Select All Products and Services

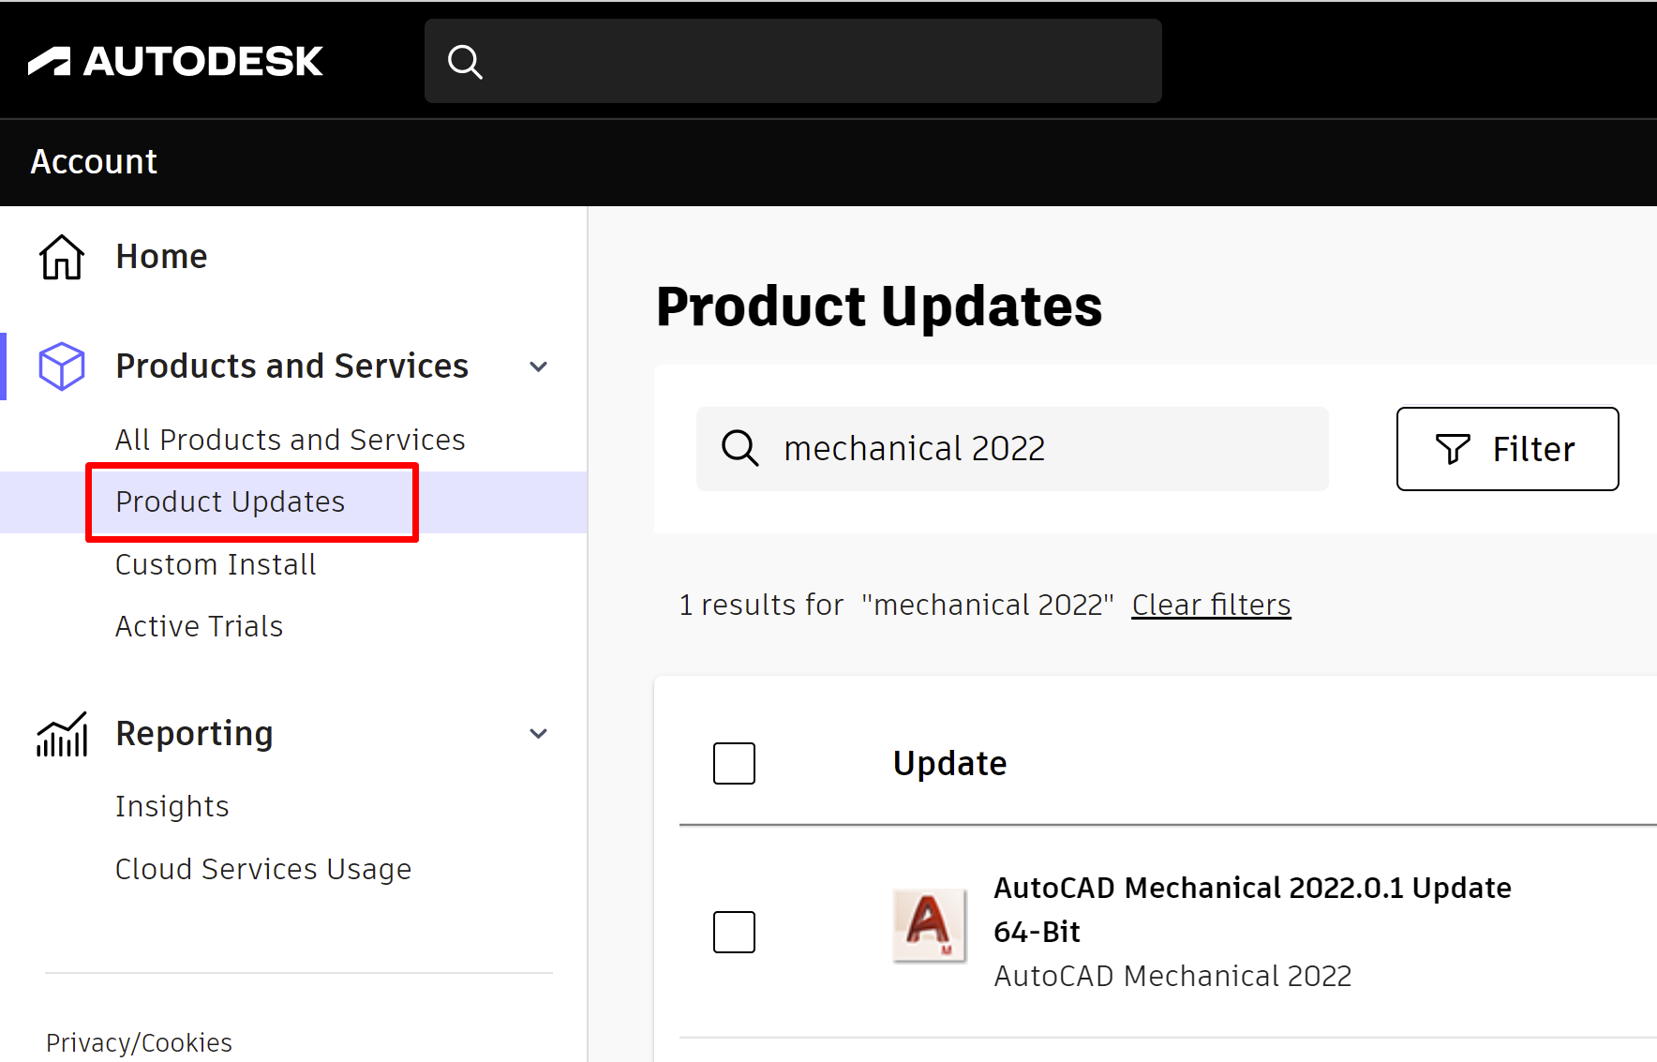[290, 439]
